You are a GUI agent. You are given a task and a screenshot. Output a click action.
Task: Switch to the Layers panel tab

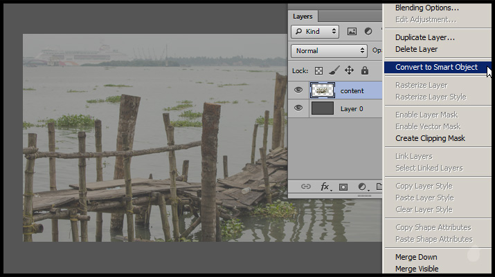click(x=303, y=16)
